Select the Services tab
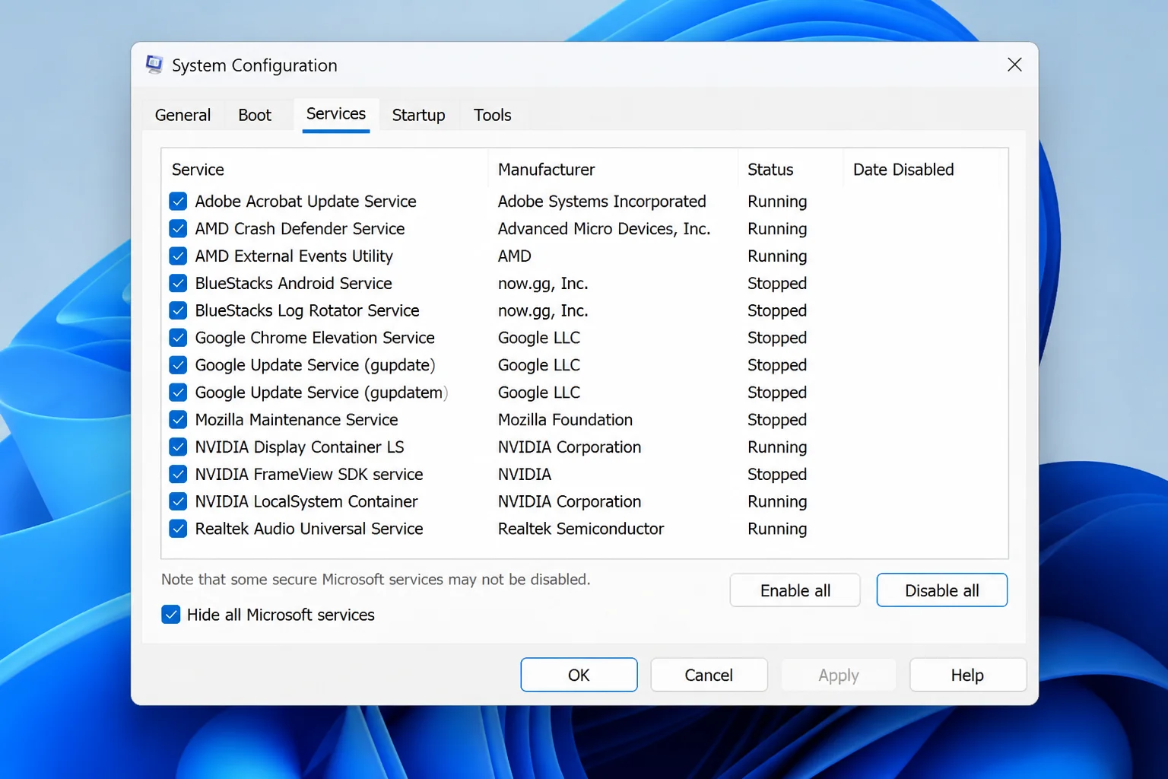Image resolution: width=1168 pixels, height=779 pixels. click(336, 114)
